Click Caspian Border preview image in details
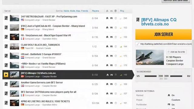 coord(150,57)
